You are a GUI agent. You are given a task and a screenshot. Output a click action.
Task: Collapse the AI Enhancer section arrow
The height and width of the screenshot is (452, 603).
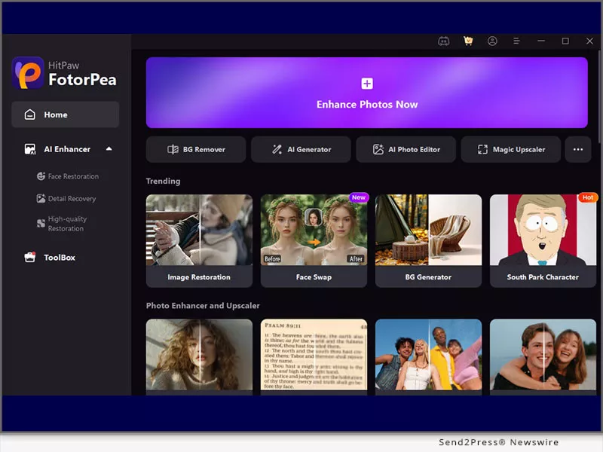click(109, 149)
